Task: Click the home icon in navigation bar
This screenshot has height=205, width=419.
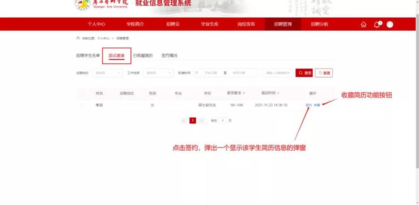Action: click(x=363, y=25)
